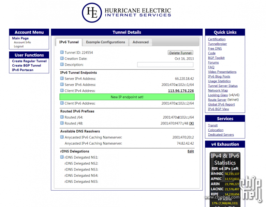Open the Advanced tab

click(x=141, y=42)
